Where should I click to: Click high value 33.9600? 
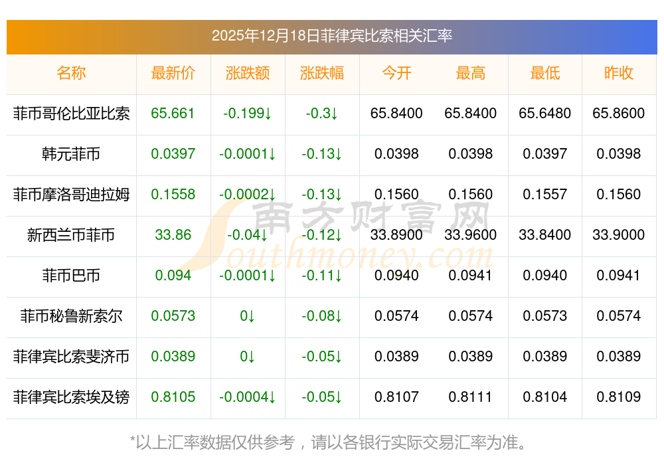click(x=471, y=234)
